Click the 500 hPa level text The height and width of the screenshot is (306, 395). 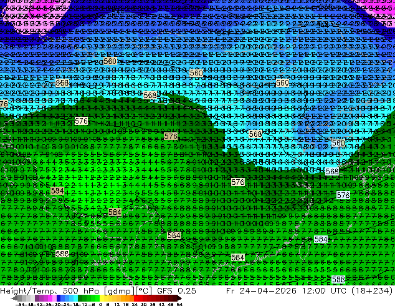pos(82,290)
